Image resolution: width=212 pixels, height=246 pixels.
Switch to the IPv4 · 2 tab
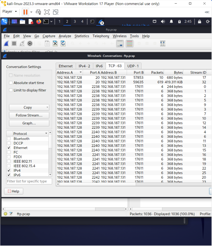84,66
